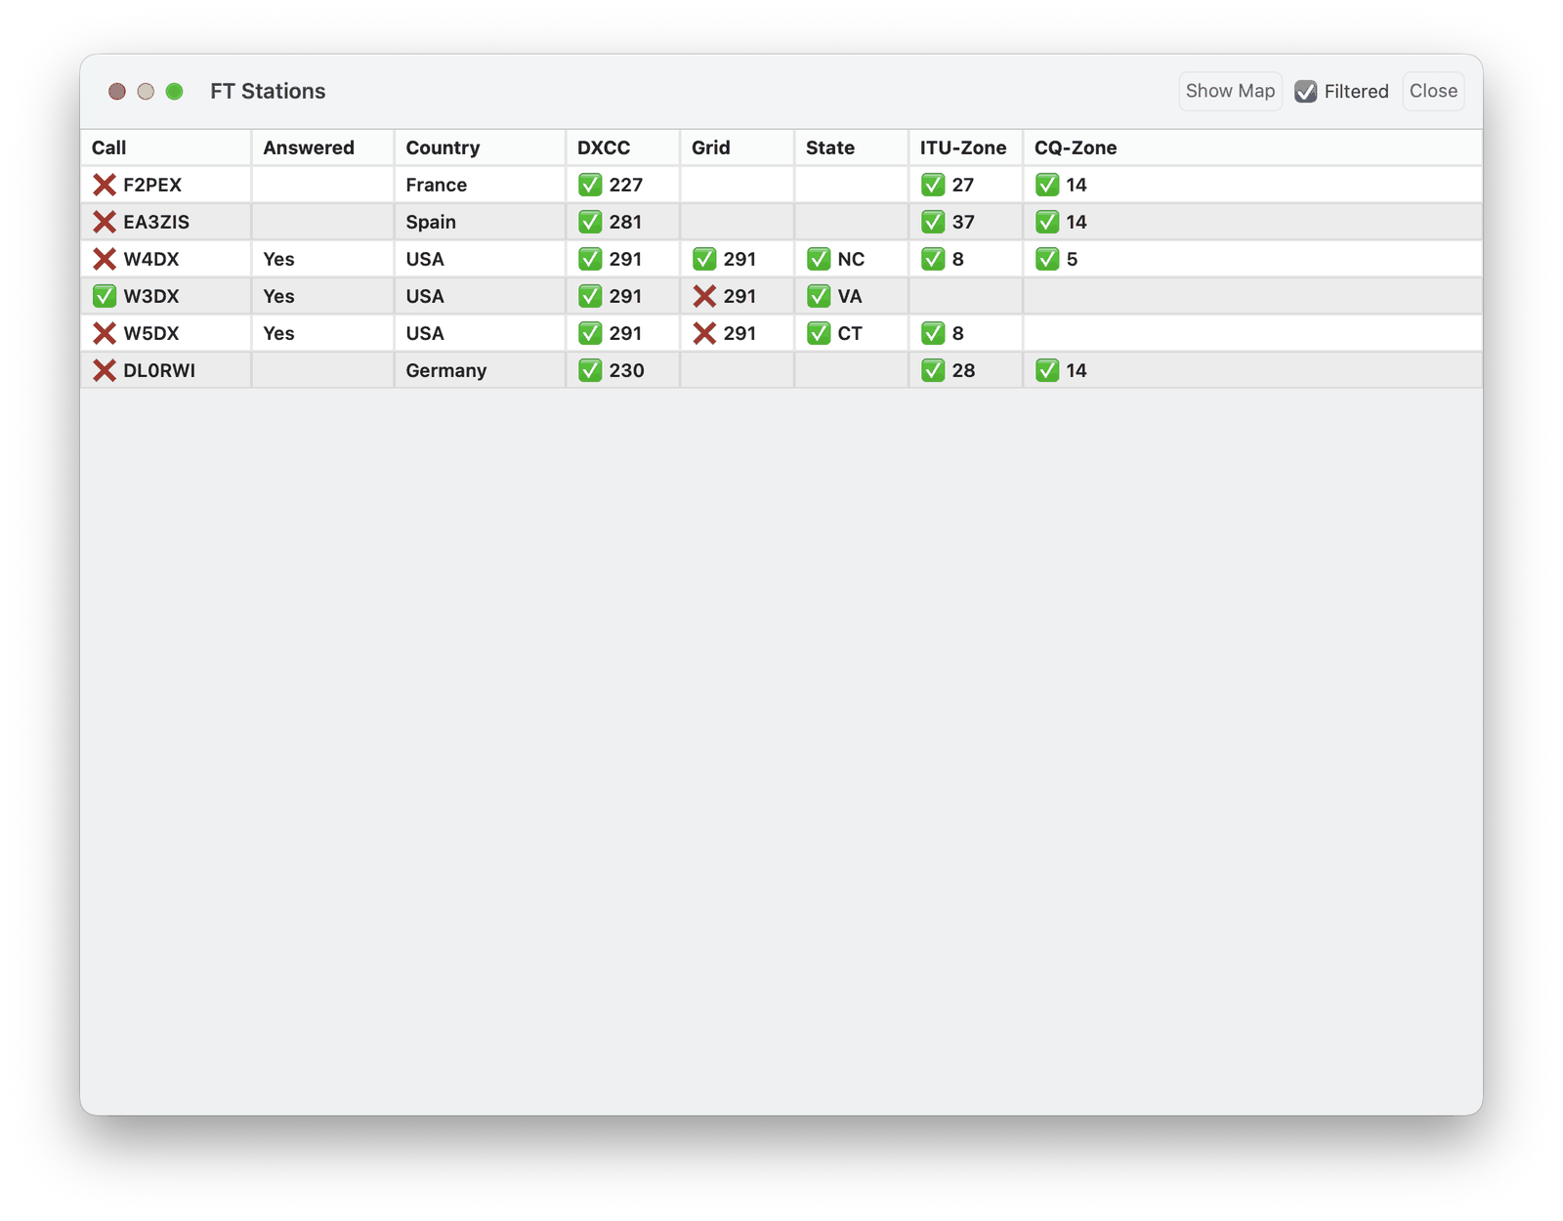Click the green check next to DXCC 227

point(590,185)
